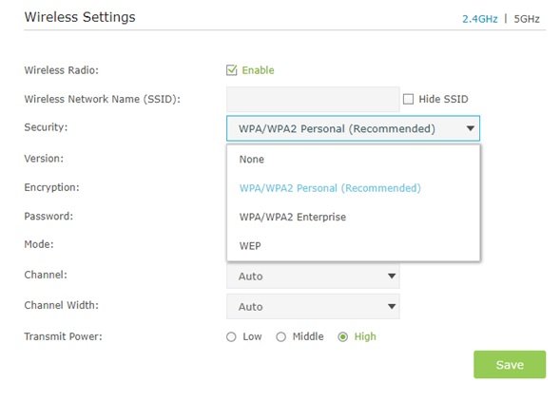Select Middle transmit power
The width and height of the screenshot is (560, 401).
coord(281,336)
